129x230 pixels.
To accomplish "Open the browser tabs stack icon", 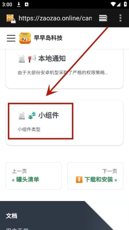I will pyautogui.click(x=103, y=18).
